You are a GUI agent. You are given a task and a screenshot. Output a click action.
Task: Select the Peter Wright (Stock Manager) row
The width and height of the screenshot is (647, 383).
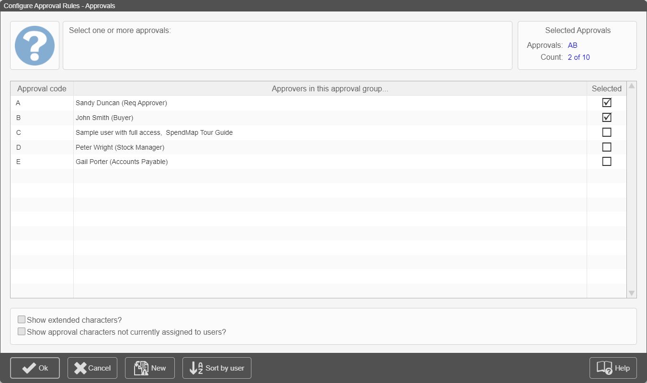[x=318, y=147]
